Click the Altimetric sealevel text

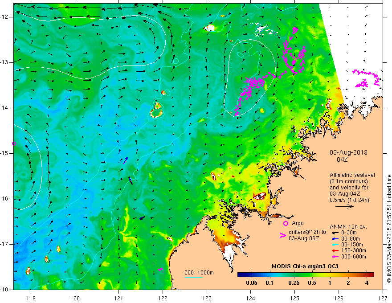352,175
